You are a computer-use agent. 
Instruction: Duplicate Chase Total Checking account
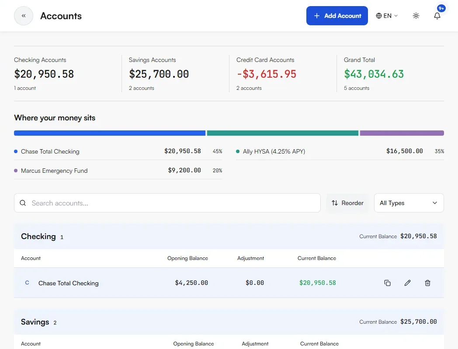click(387, 283)
